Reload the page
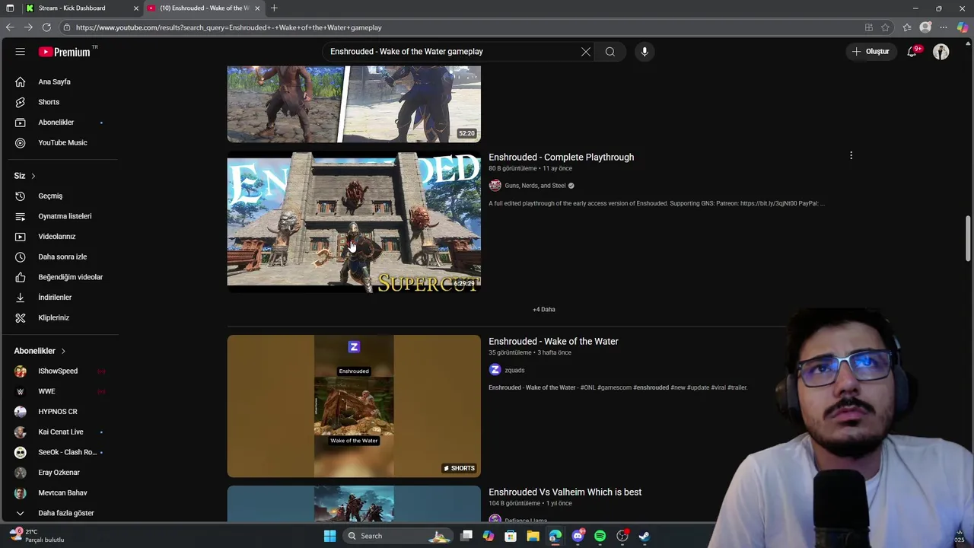Viewport: 974px width, 548px height. click(46, 27)
